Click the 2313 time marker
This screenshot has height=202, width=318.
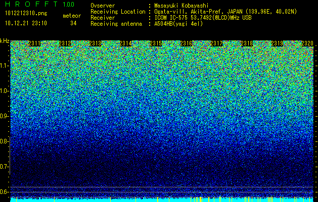95,43
